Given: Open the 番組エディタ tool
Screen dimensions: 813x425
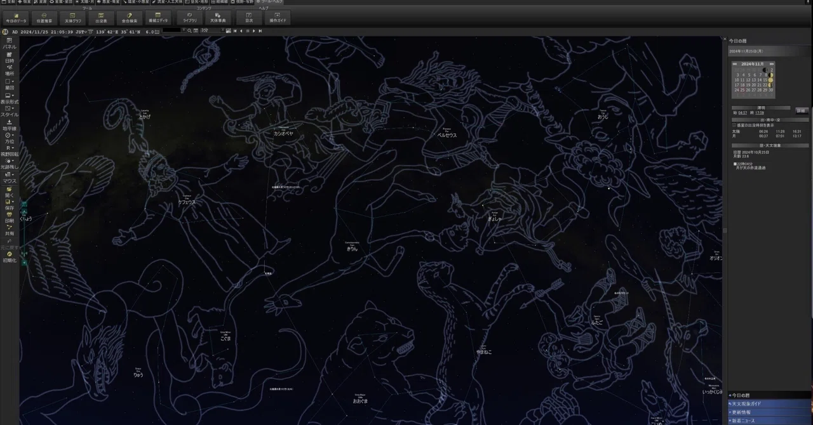Looking at the screenshot, I should pos(158,17).
